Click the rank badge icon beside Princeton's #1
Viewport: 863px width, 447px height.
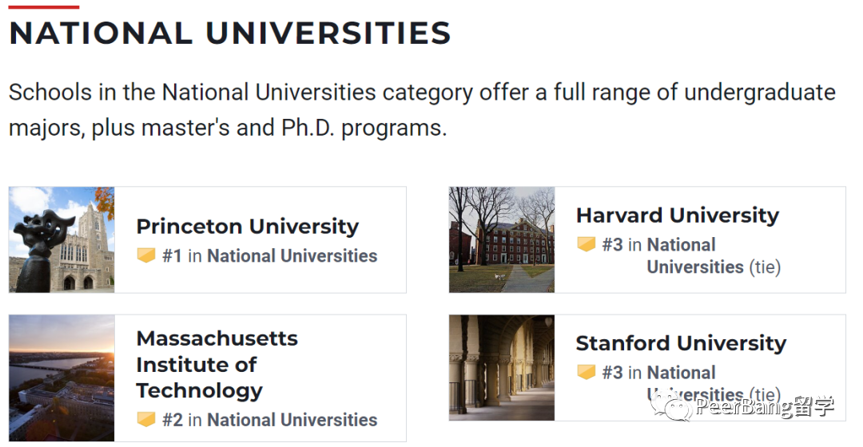coord(146,255)
